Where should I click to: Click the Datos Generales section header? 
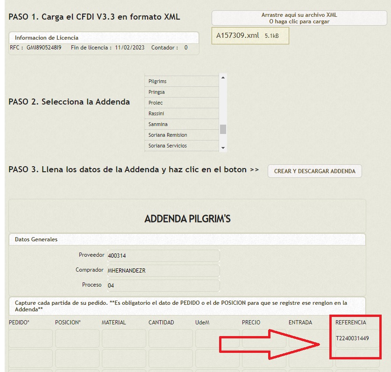[187, 239]
